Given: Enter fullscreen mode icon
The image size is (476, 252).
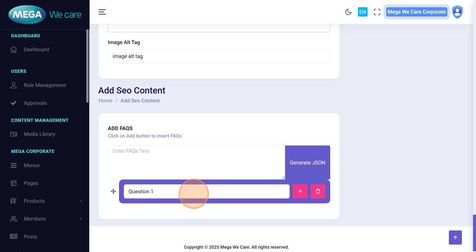Looking at the screenshot, I should click(377, 12).
